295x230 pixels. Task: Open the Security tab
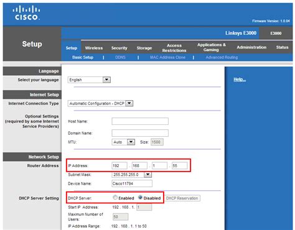119,48
